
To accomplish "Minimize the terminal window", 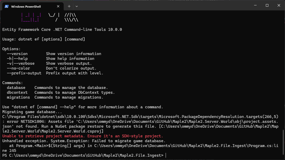I will pyautogui.click(x=255, y=5).
